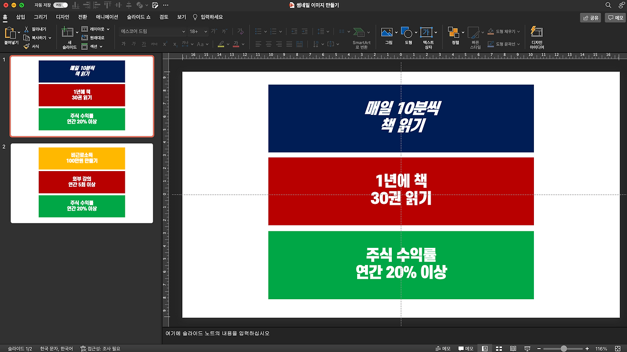627x352 pixels.
Task: Open 빠른 스타일 quick styles
Action: coord(473,35)
